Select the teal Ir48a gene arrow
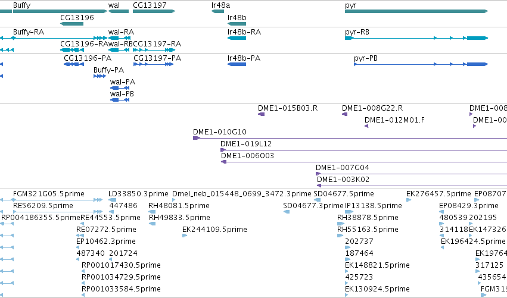507x298 pixels. (217, 11)
